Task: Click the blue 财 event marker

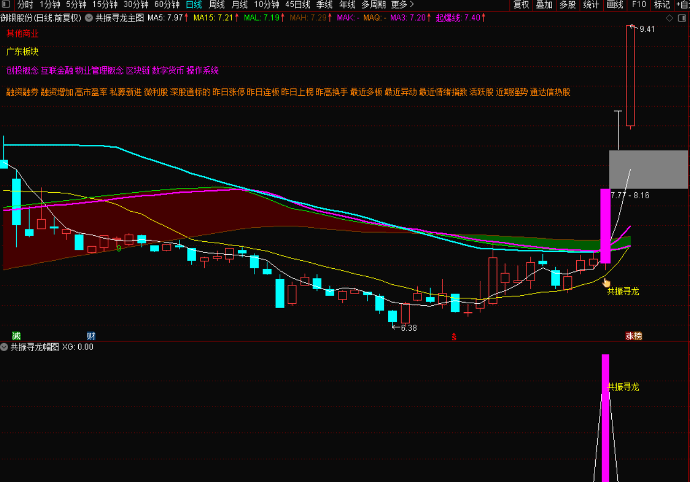Action: (x=91, y=336)
